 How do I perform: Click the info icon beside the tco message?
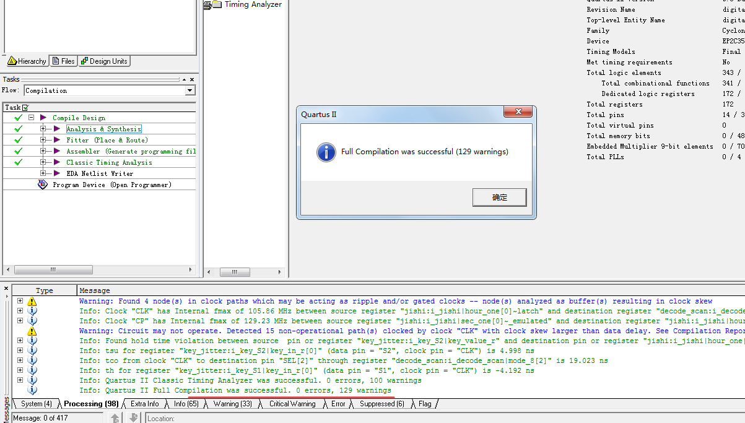[32, 360]
